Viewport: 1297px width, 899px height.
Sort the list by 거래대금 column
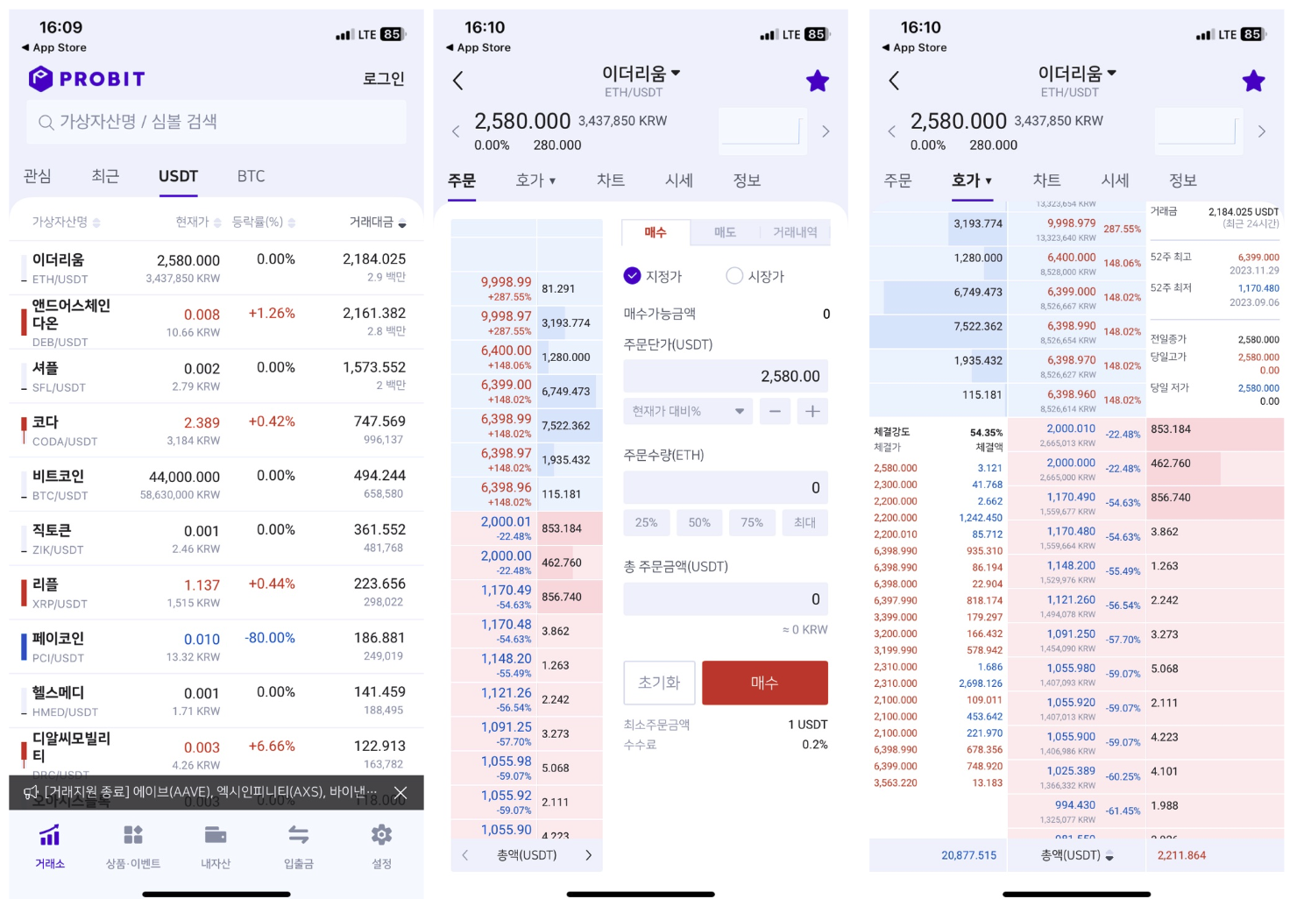point(378,223)
